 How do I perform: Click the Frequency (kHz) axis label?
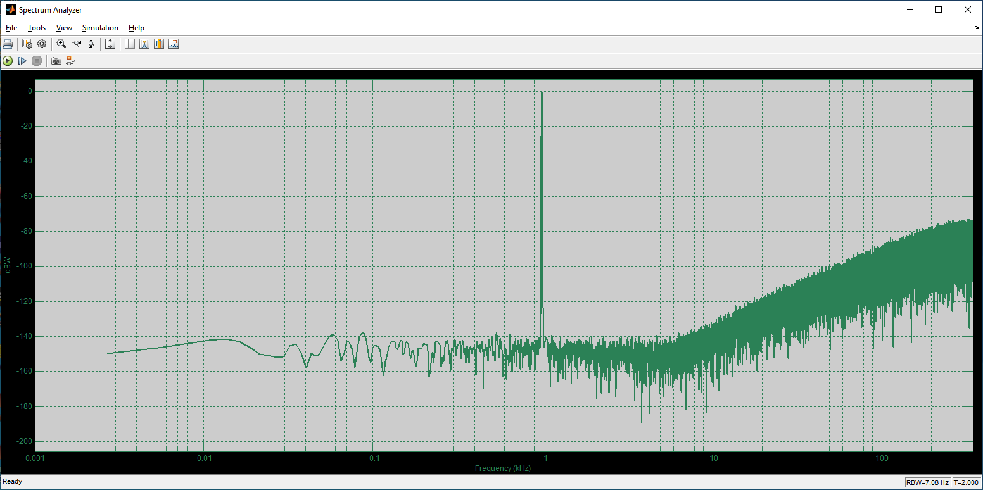click(503, 468)
